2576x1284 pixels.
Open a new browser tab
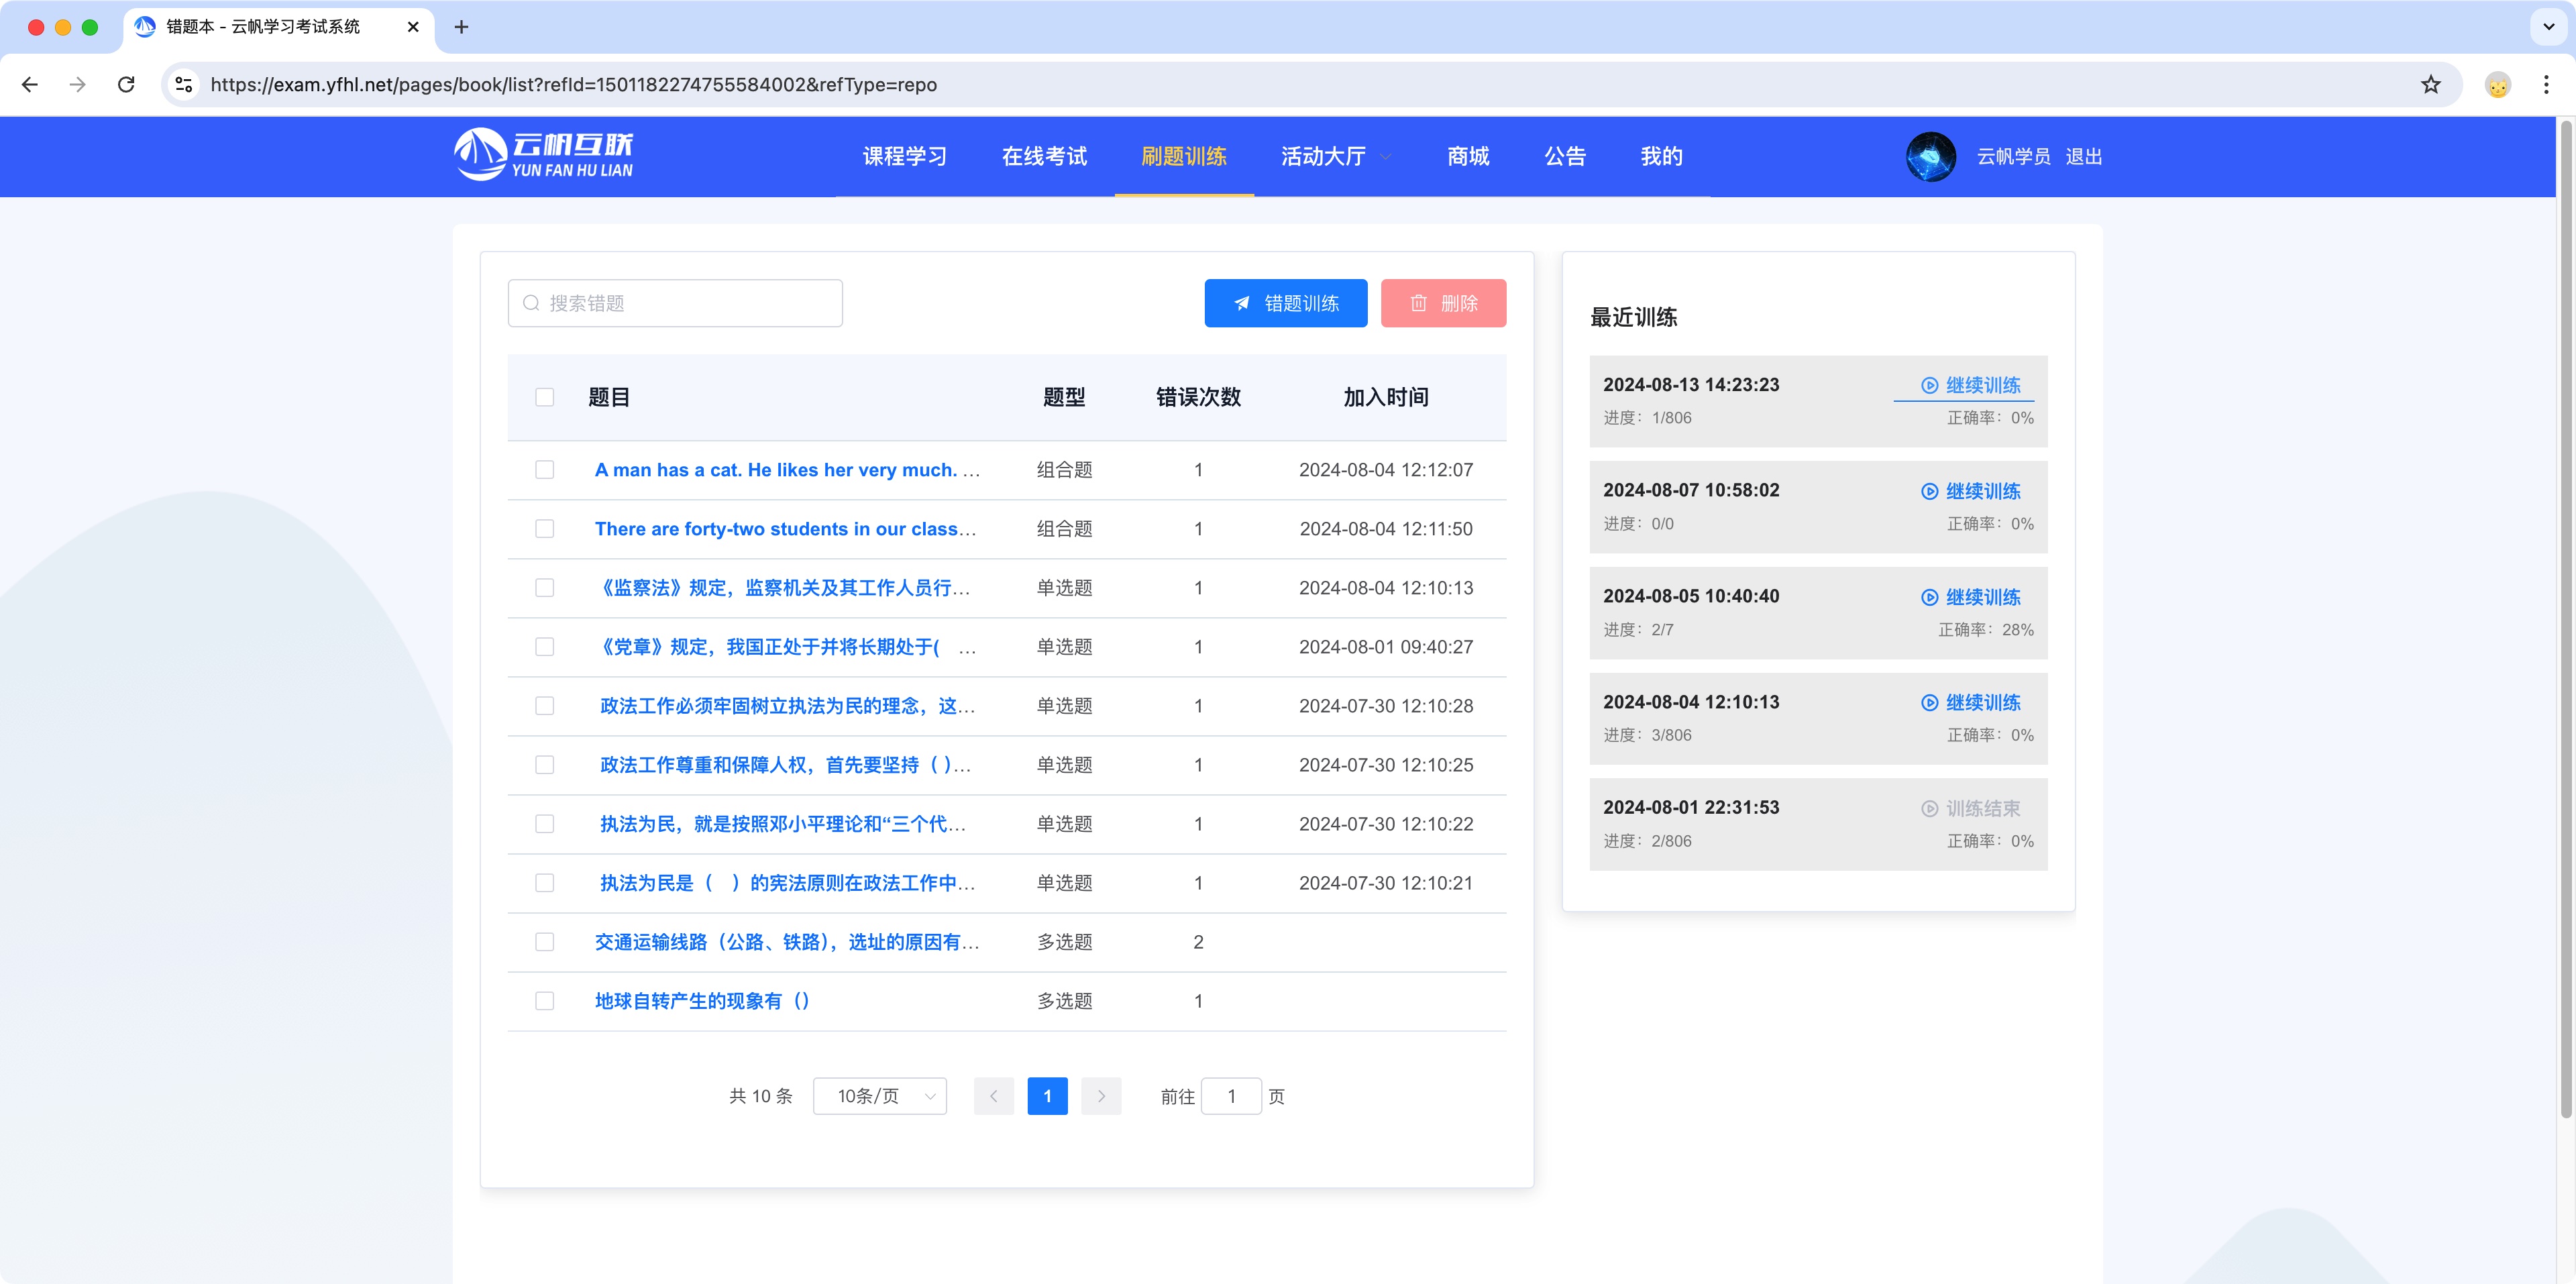461,27
